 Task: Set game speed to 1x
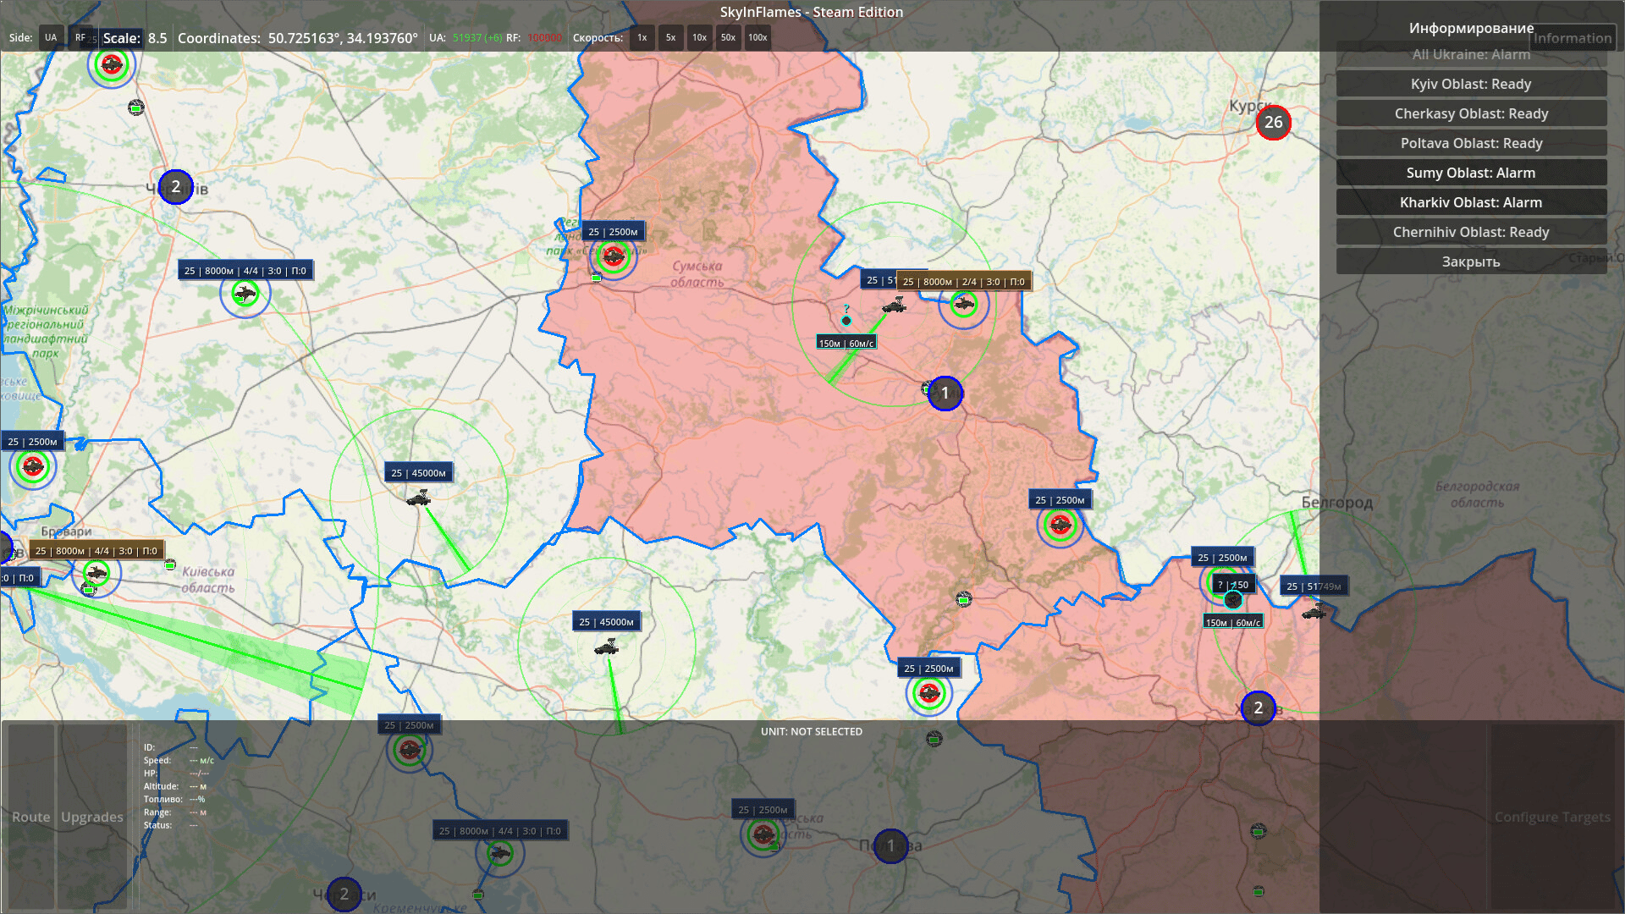pos(642,37)
